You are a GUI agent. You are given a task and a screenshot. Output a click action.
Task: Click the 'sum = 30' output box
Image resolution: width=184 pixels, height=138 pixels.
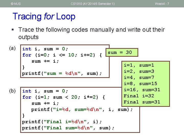[122, 52]
